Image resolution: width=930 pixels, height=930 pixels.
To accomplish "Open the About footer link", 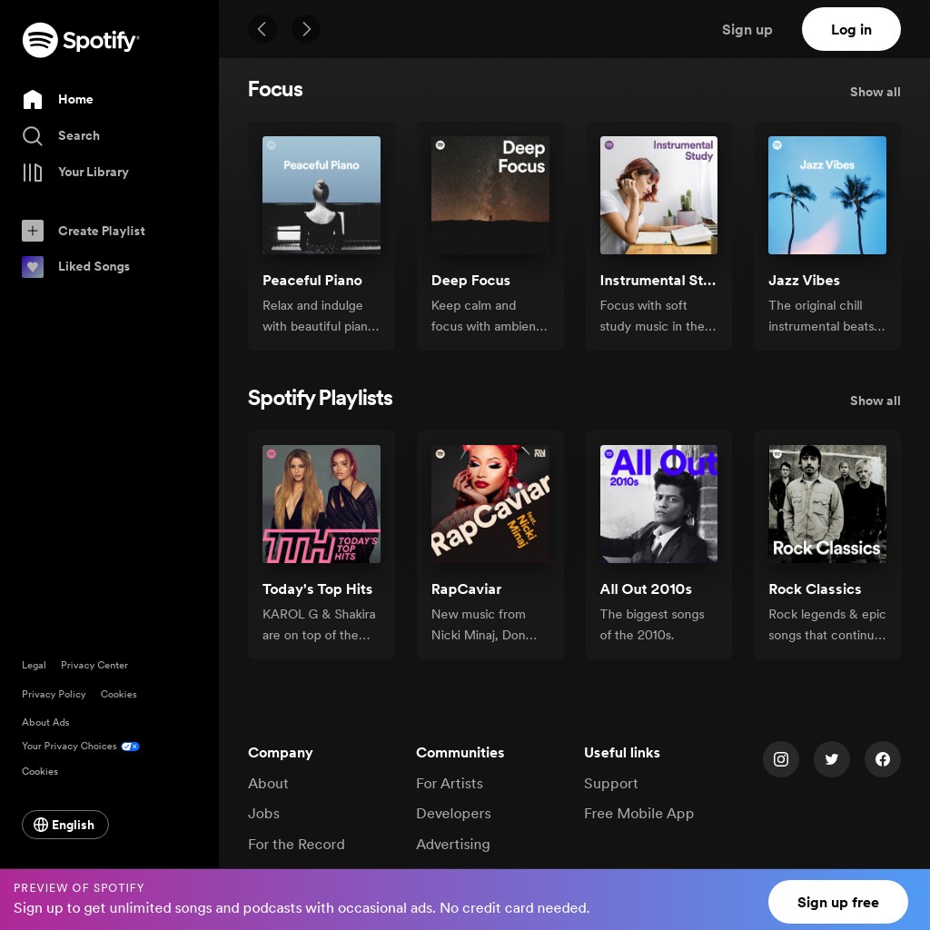I will [x=268, y=784].
